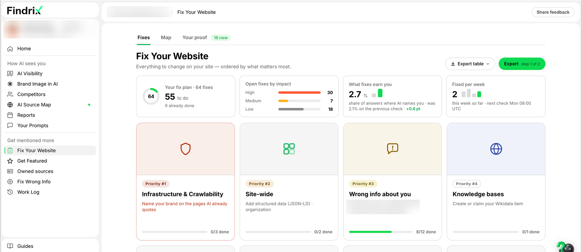The image size is (581, 252).
Task: Switch to the Your proof tab
Action: pos(195,37)
